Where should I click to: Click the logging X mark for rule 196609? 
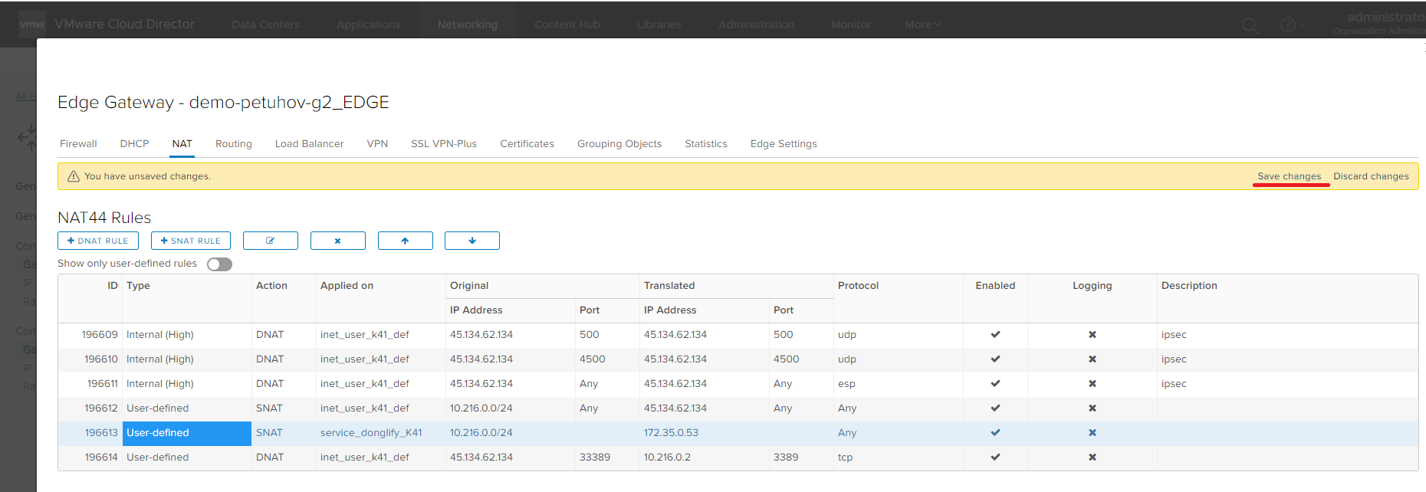1092,335
